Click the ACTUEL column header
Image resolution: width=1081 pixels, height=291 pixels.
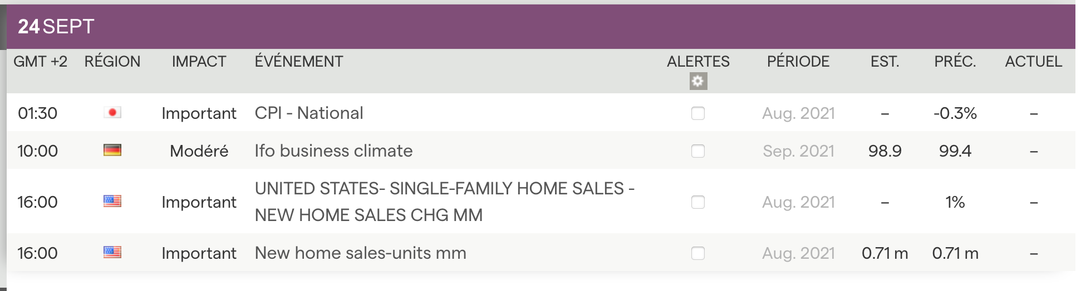[x=1033, y=62]
